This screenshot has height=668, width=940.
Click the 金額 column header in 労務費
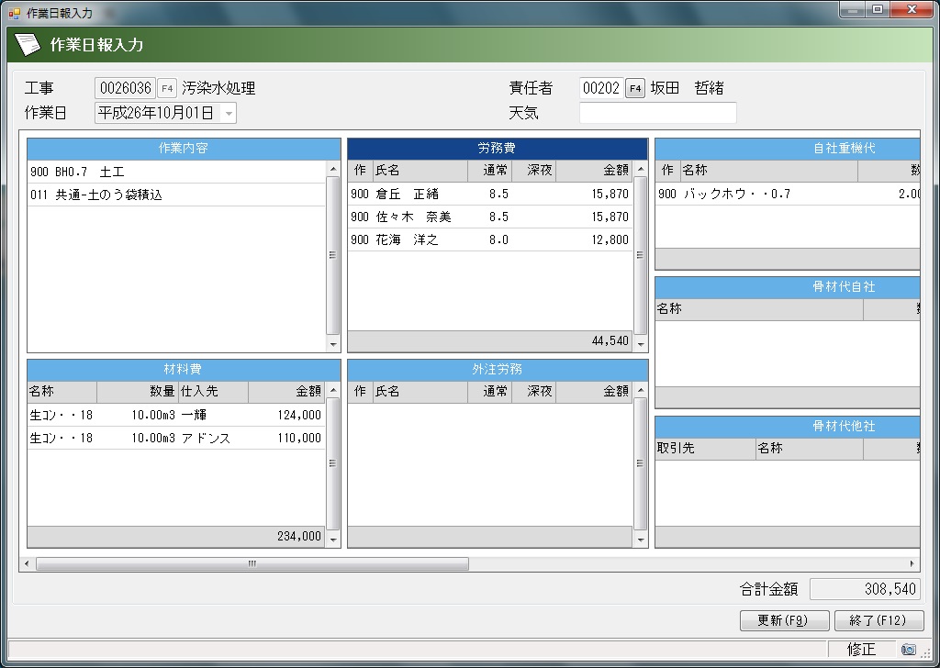click(594, 170)
